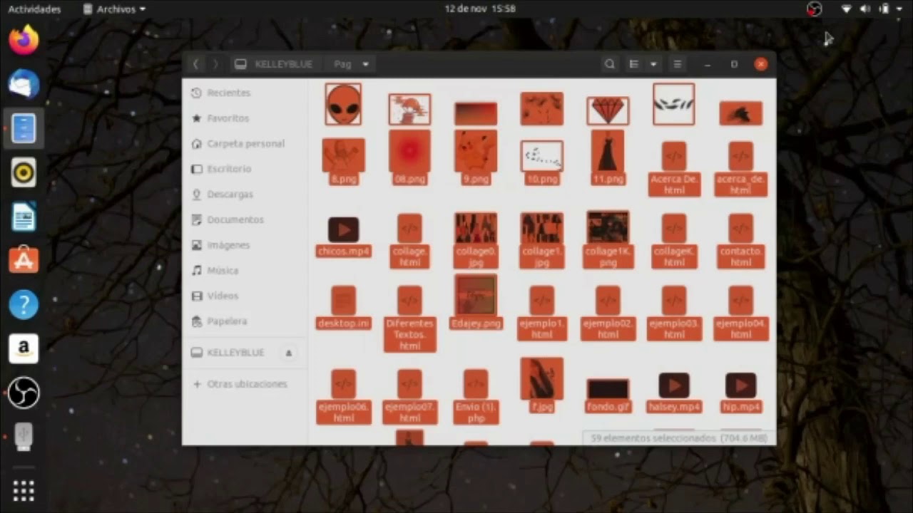
Task: Open Otras ubicaciones in the sidebar
Action: click(x=245, y=384)
